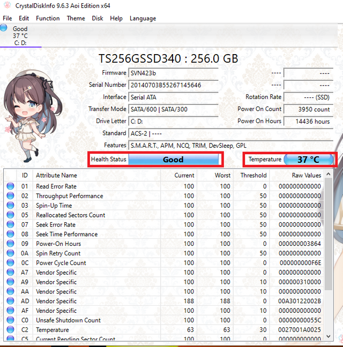343x347 pixels.
Task: Select the Throughput Performance attribute name
Action: tap(70, 196)
